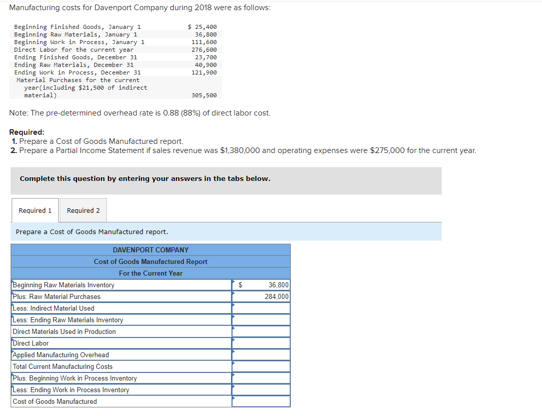Viewport: 542px width, 416px height.
Task: Open Beginning Raw Materials Inventory label dropdown
Action: click(x=122, y=285)
